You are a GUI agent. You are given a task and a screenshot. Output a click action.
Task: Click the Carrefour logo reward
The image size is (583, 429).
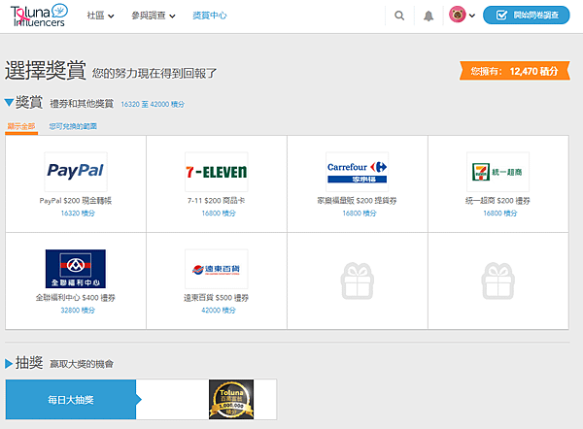point(358,172)
